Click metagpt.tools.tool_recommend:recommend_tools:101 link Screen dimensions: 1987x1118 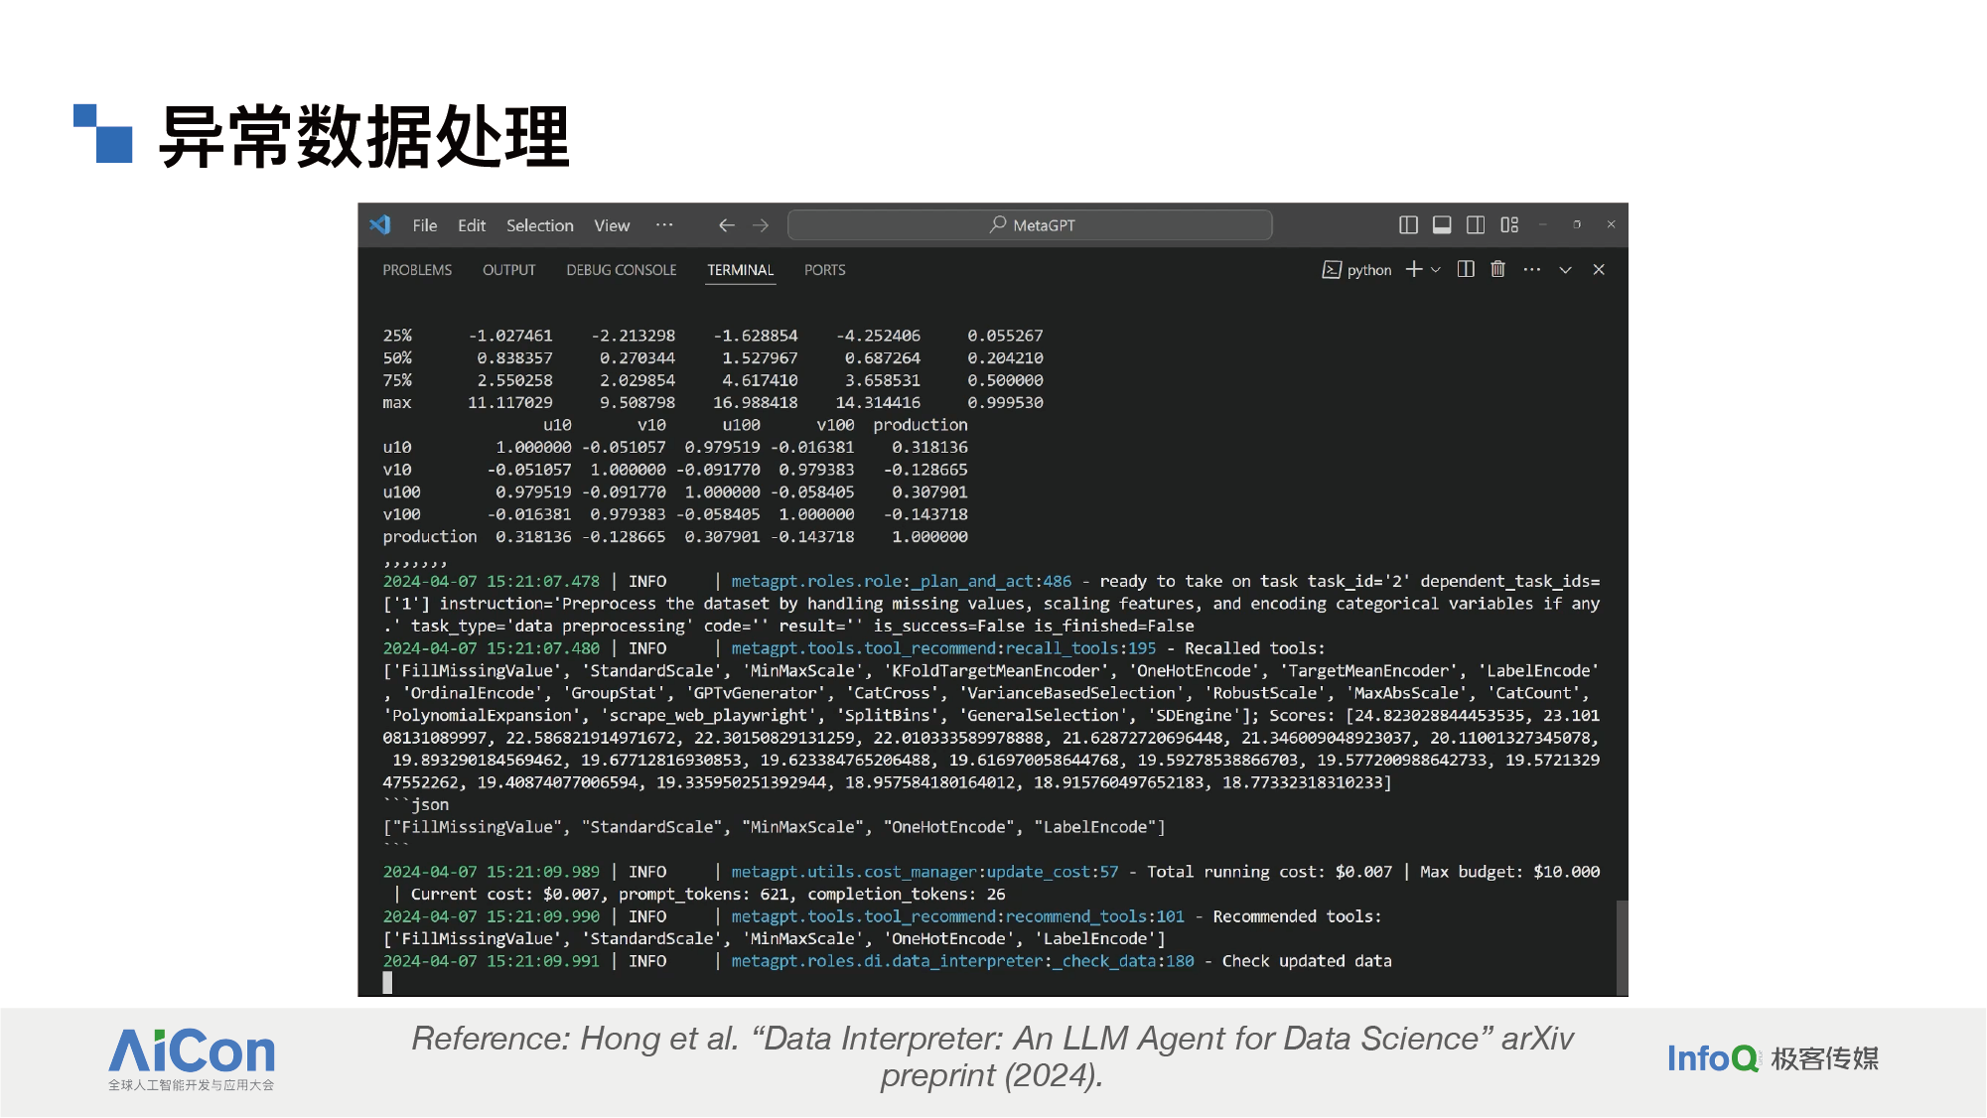click(x=958, y=916)
